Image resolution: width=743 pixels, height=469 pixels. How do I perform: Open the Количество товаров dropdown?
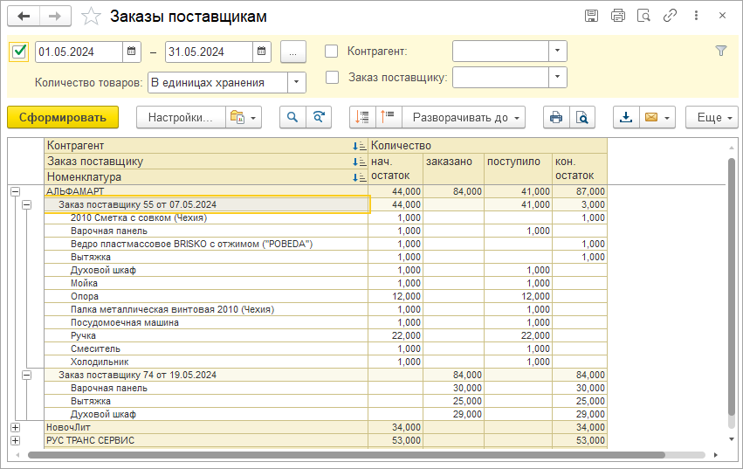click(297, 83)
